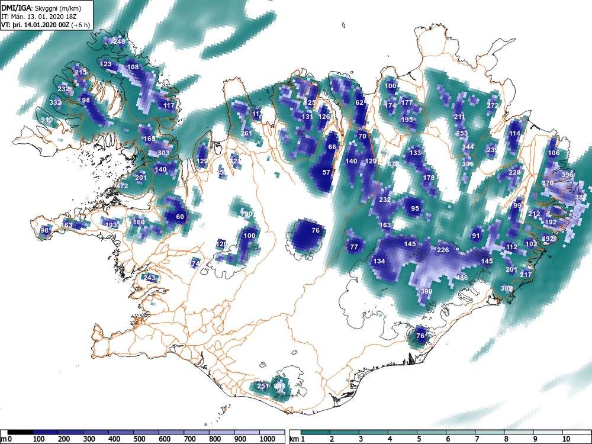592x444 pixels.
Task: Click the 'km 1' legend label
Action: (x=297, y=439)
